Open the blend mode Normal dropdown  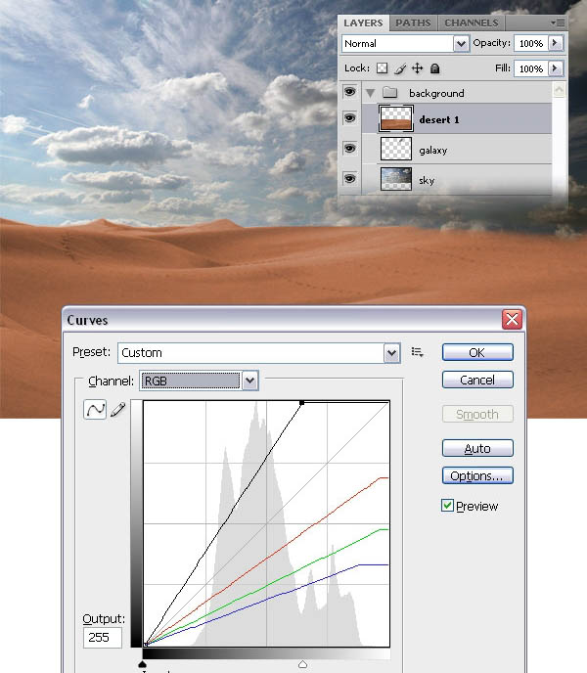coord(461,44)
